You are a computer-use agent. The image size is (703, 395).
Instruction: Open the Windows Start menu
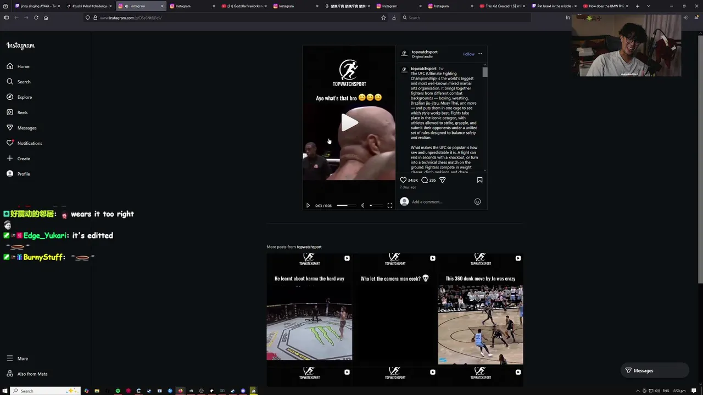pyautogui.click(x=4, y=391)
